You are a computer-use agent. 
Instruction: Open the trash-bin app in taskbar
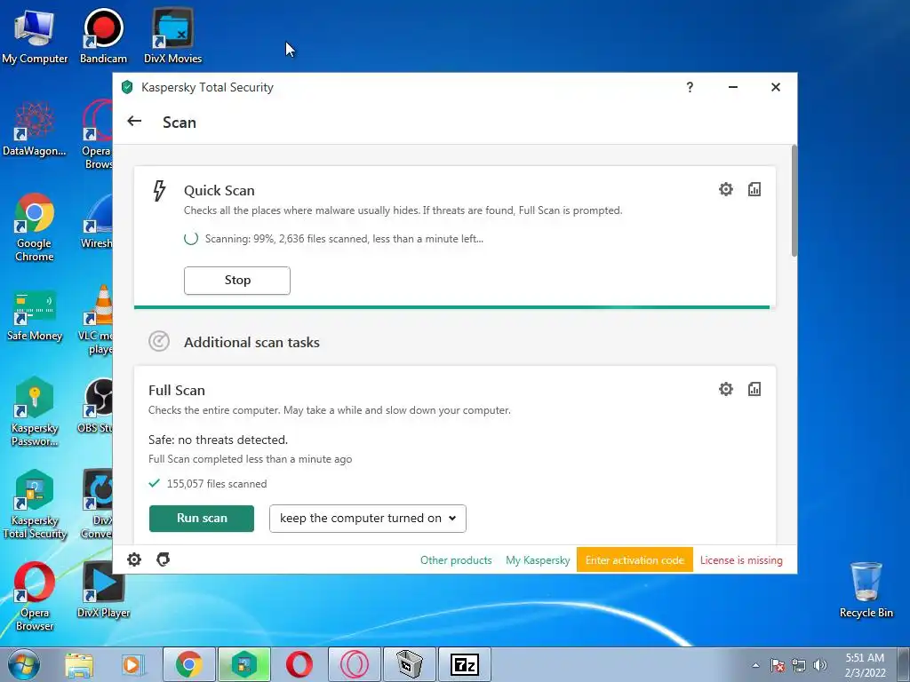tap(409, 664)
